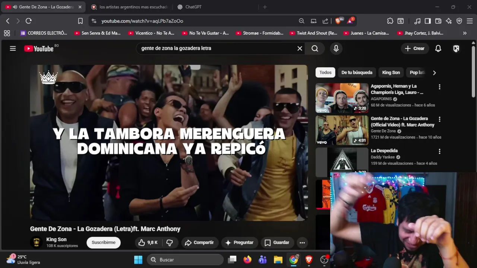Open options menu for La Gozadera Official Video
Viewport: 477px width, 268px height.
point(439,119)
